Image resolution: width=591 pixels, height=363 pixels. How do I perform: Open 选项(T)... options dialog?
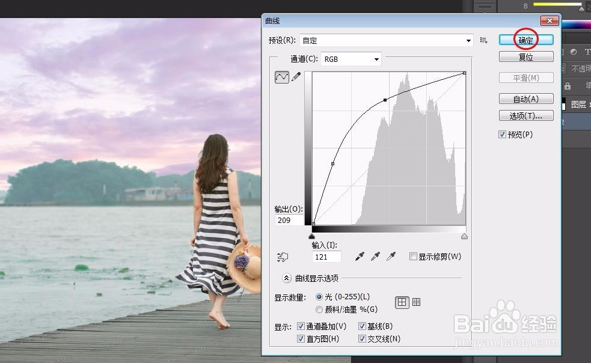pyautogui.click(x=526, y=116)
